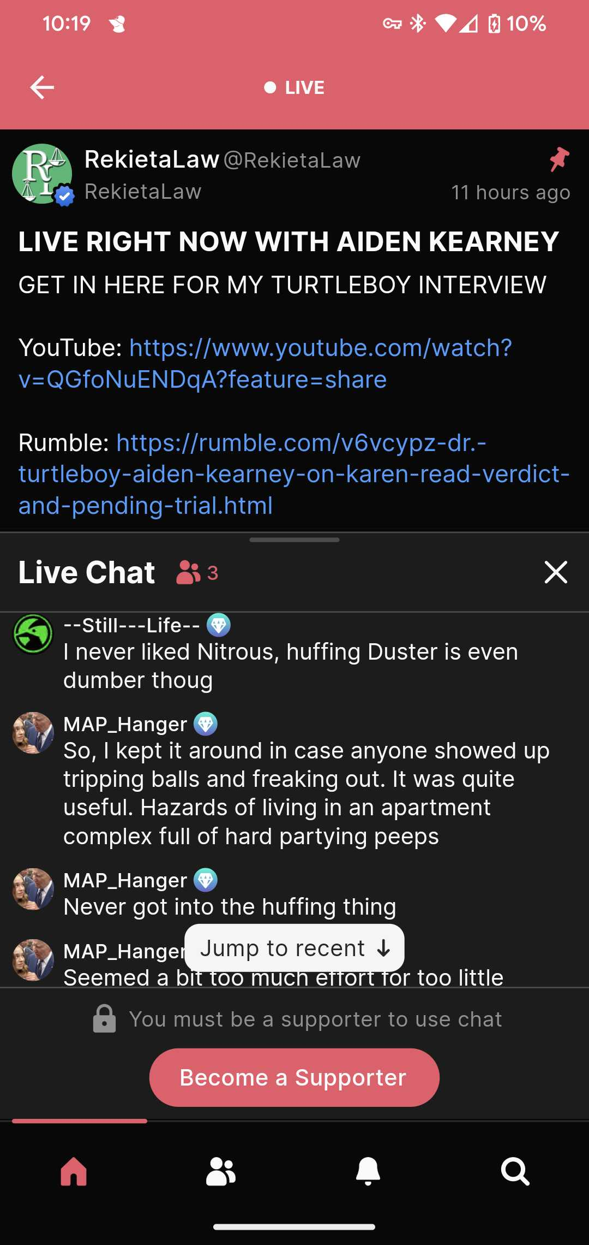Open the RekietaLaw profile avatar

[42, 174]
